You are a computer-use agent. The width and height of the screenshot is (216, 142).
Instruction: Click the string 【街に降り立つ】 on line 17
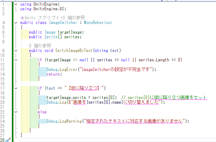click(x=84, y=88)
